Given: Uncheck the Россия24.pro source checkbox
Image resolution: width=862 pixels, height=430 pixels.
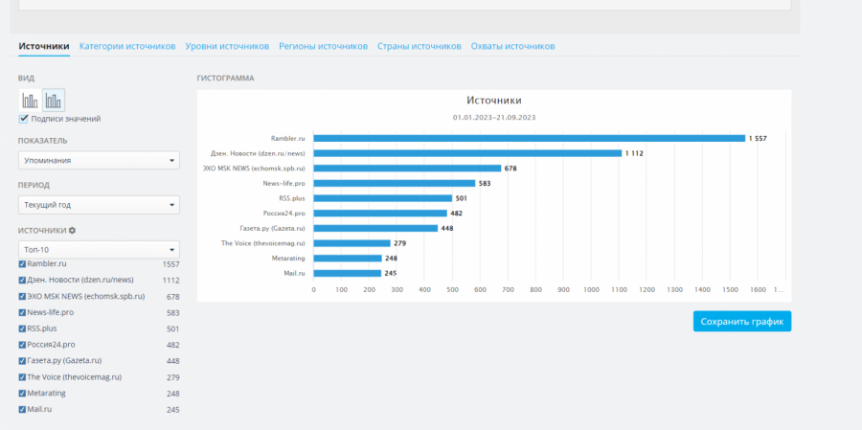Looking at the screenshot, I should 22,345.
